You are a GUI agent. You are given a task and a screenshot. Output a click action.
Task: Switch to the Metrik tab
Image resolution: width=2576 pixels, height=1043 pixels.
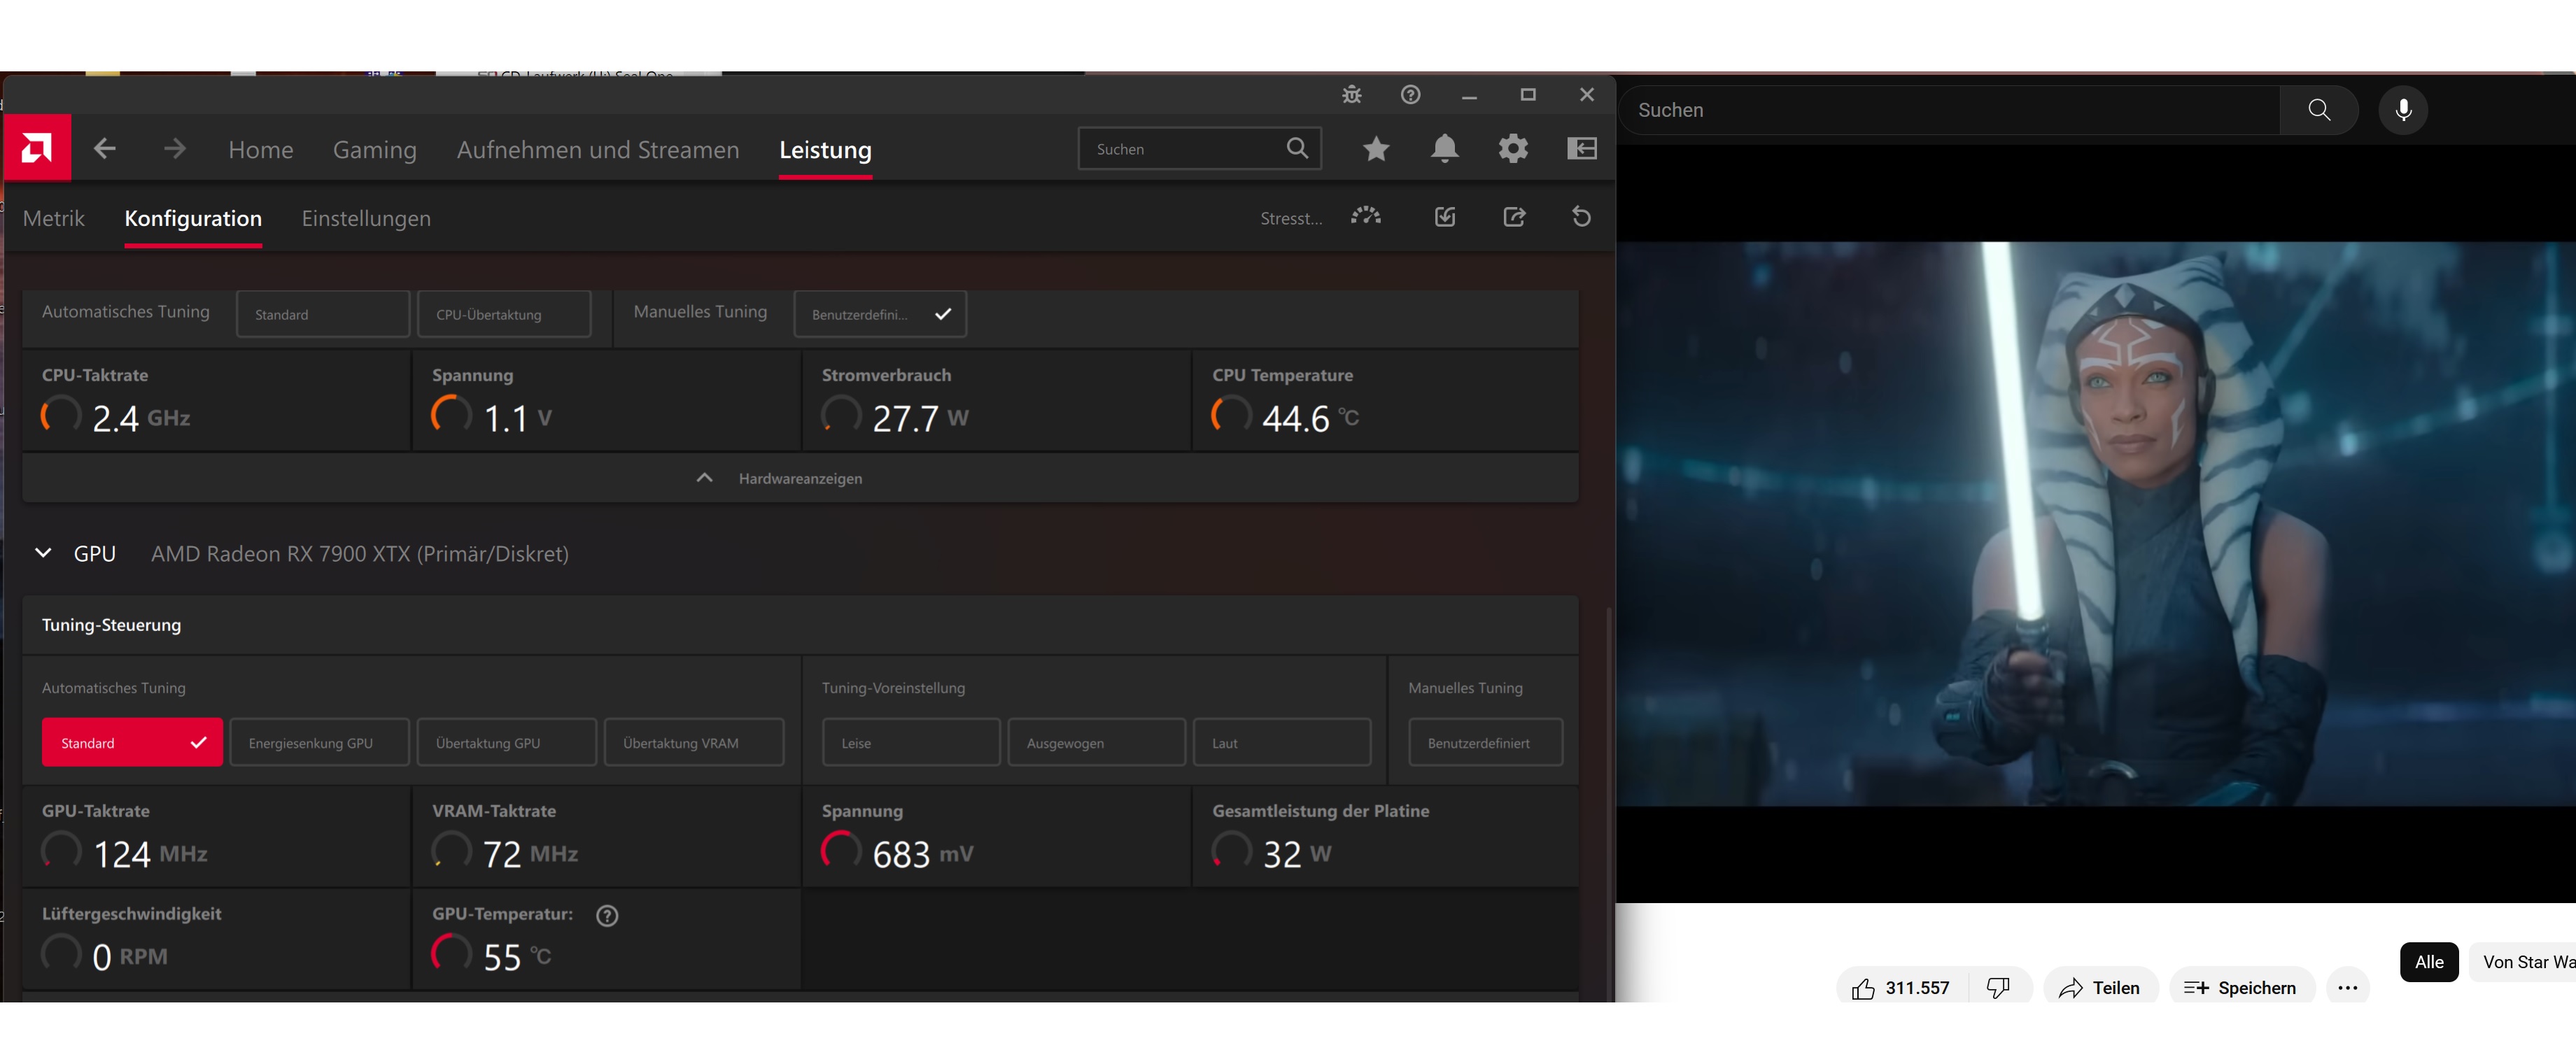tap(54, 218)
